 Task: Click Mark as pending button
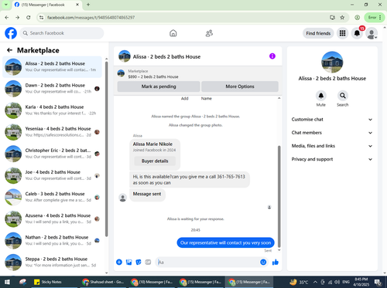(x=159, y=86)
